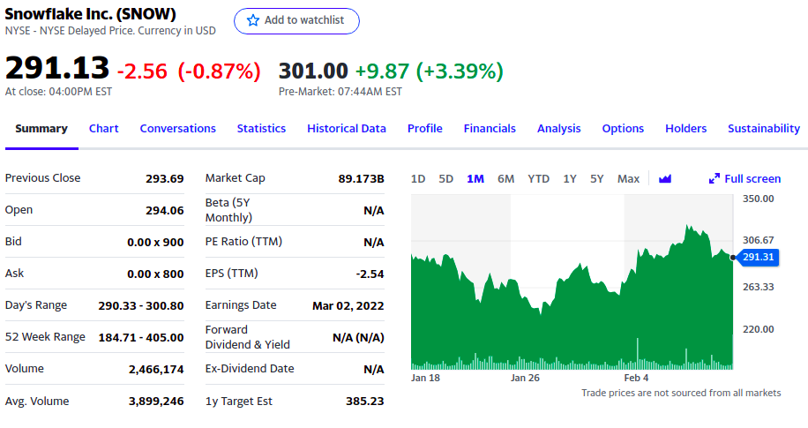Click the Full screen expand arrows icon
This screenshot has height=428, width=808.
click(x=714, y=179)
